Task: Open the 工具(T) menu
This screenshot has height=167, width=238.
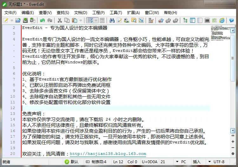Action: coord(116,13)
